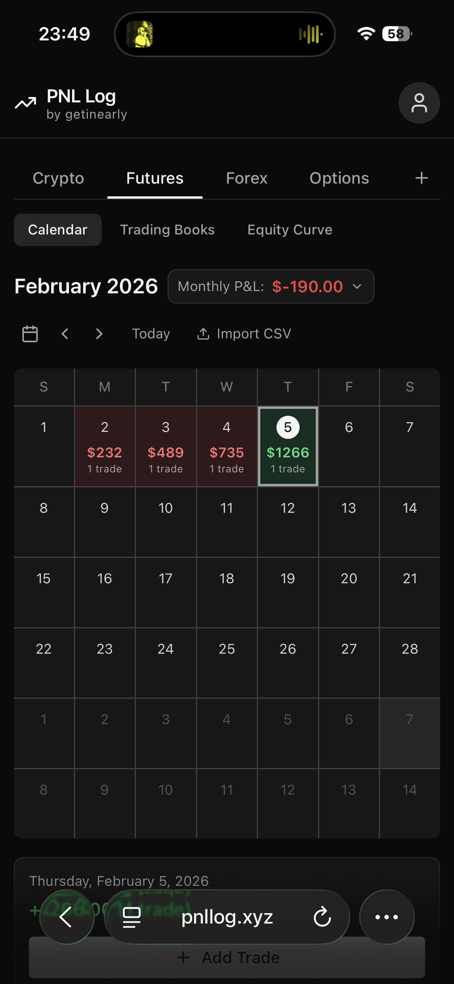Open the page reader menu icon
This screenshot has width=454, height=984.
[131, 917]
